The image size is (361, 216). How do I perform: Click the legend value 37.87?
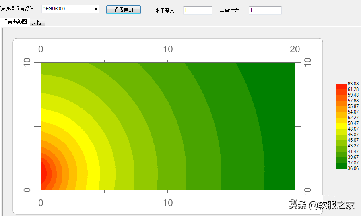[353, 163]
